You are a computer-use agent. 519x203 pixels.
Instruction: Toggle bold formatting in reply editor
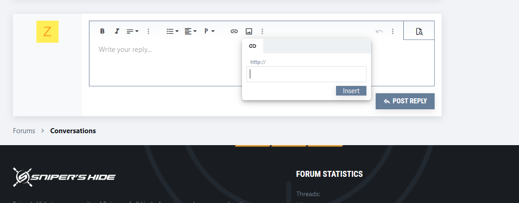[102, 31]
